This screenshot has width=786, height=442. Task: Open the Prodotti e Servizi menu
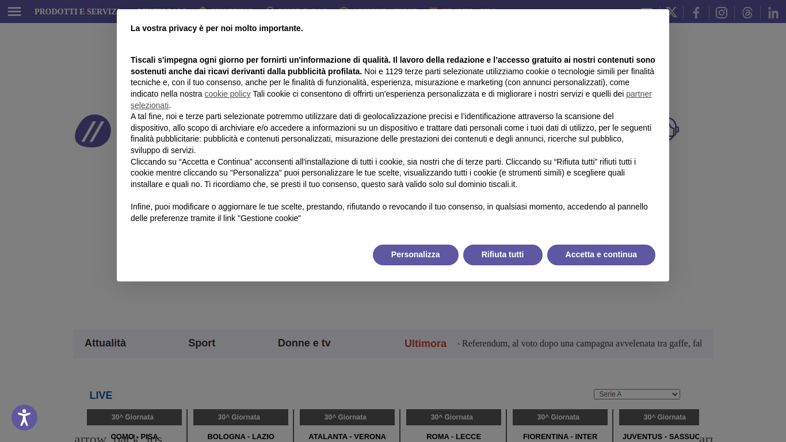pyautogui.click(x=76, y=12)
